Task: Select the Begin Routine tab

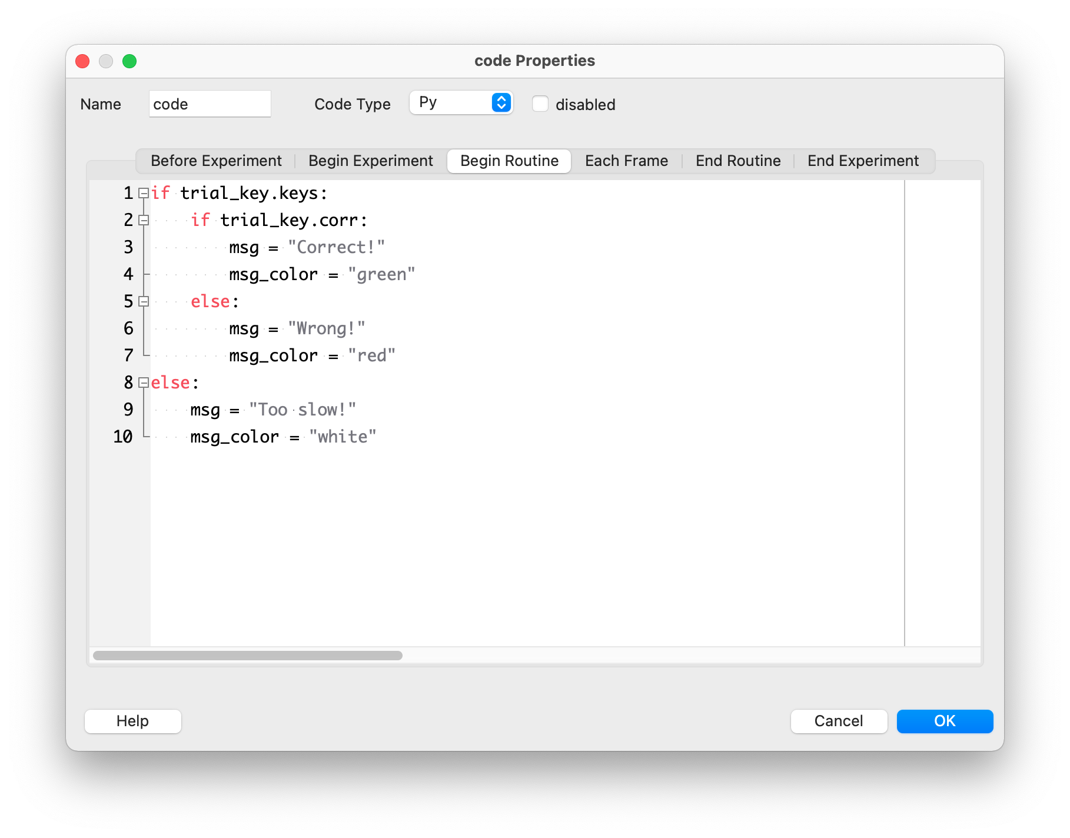Action: coord(509,161)
